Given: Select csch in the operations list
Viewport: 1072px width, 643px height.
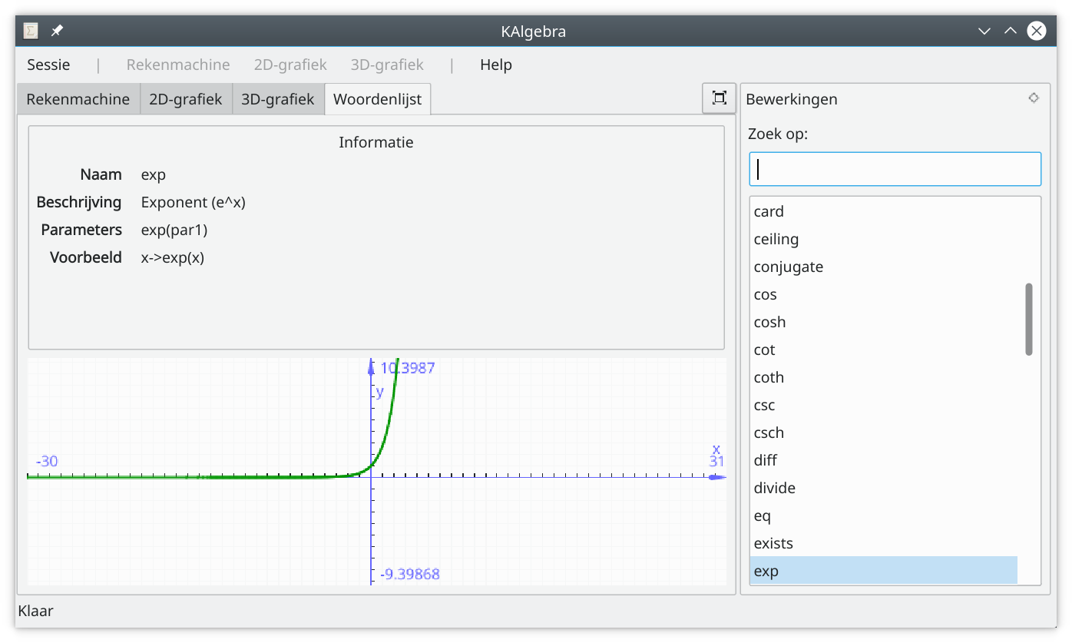Looking at the screenshot, I should click(x=884, y=433).
